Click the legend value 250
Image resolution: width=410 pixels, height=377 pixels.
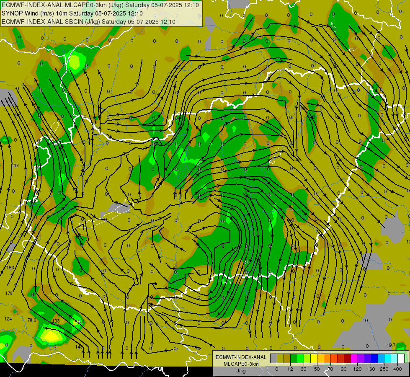click(384, 369)
